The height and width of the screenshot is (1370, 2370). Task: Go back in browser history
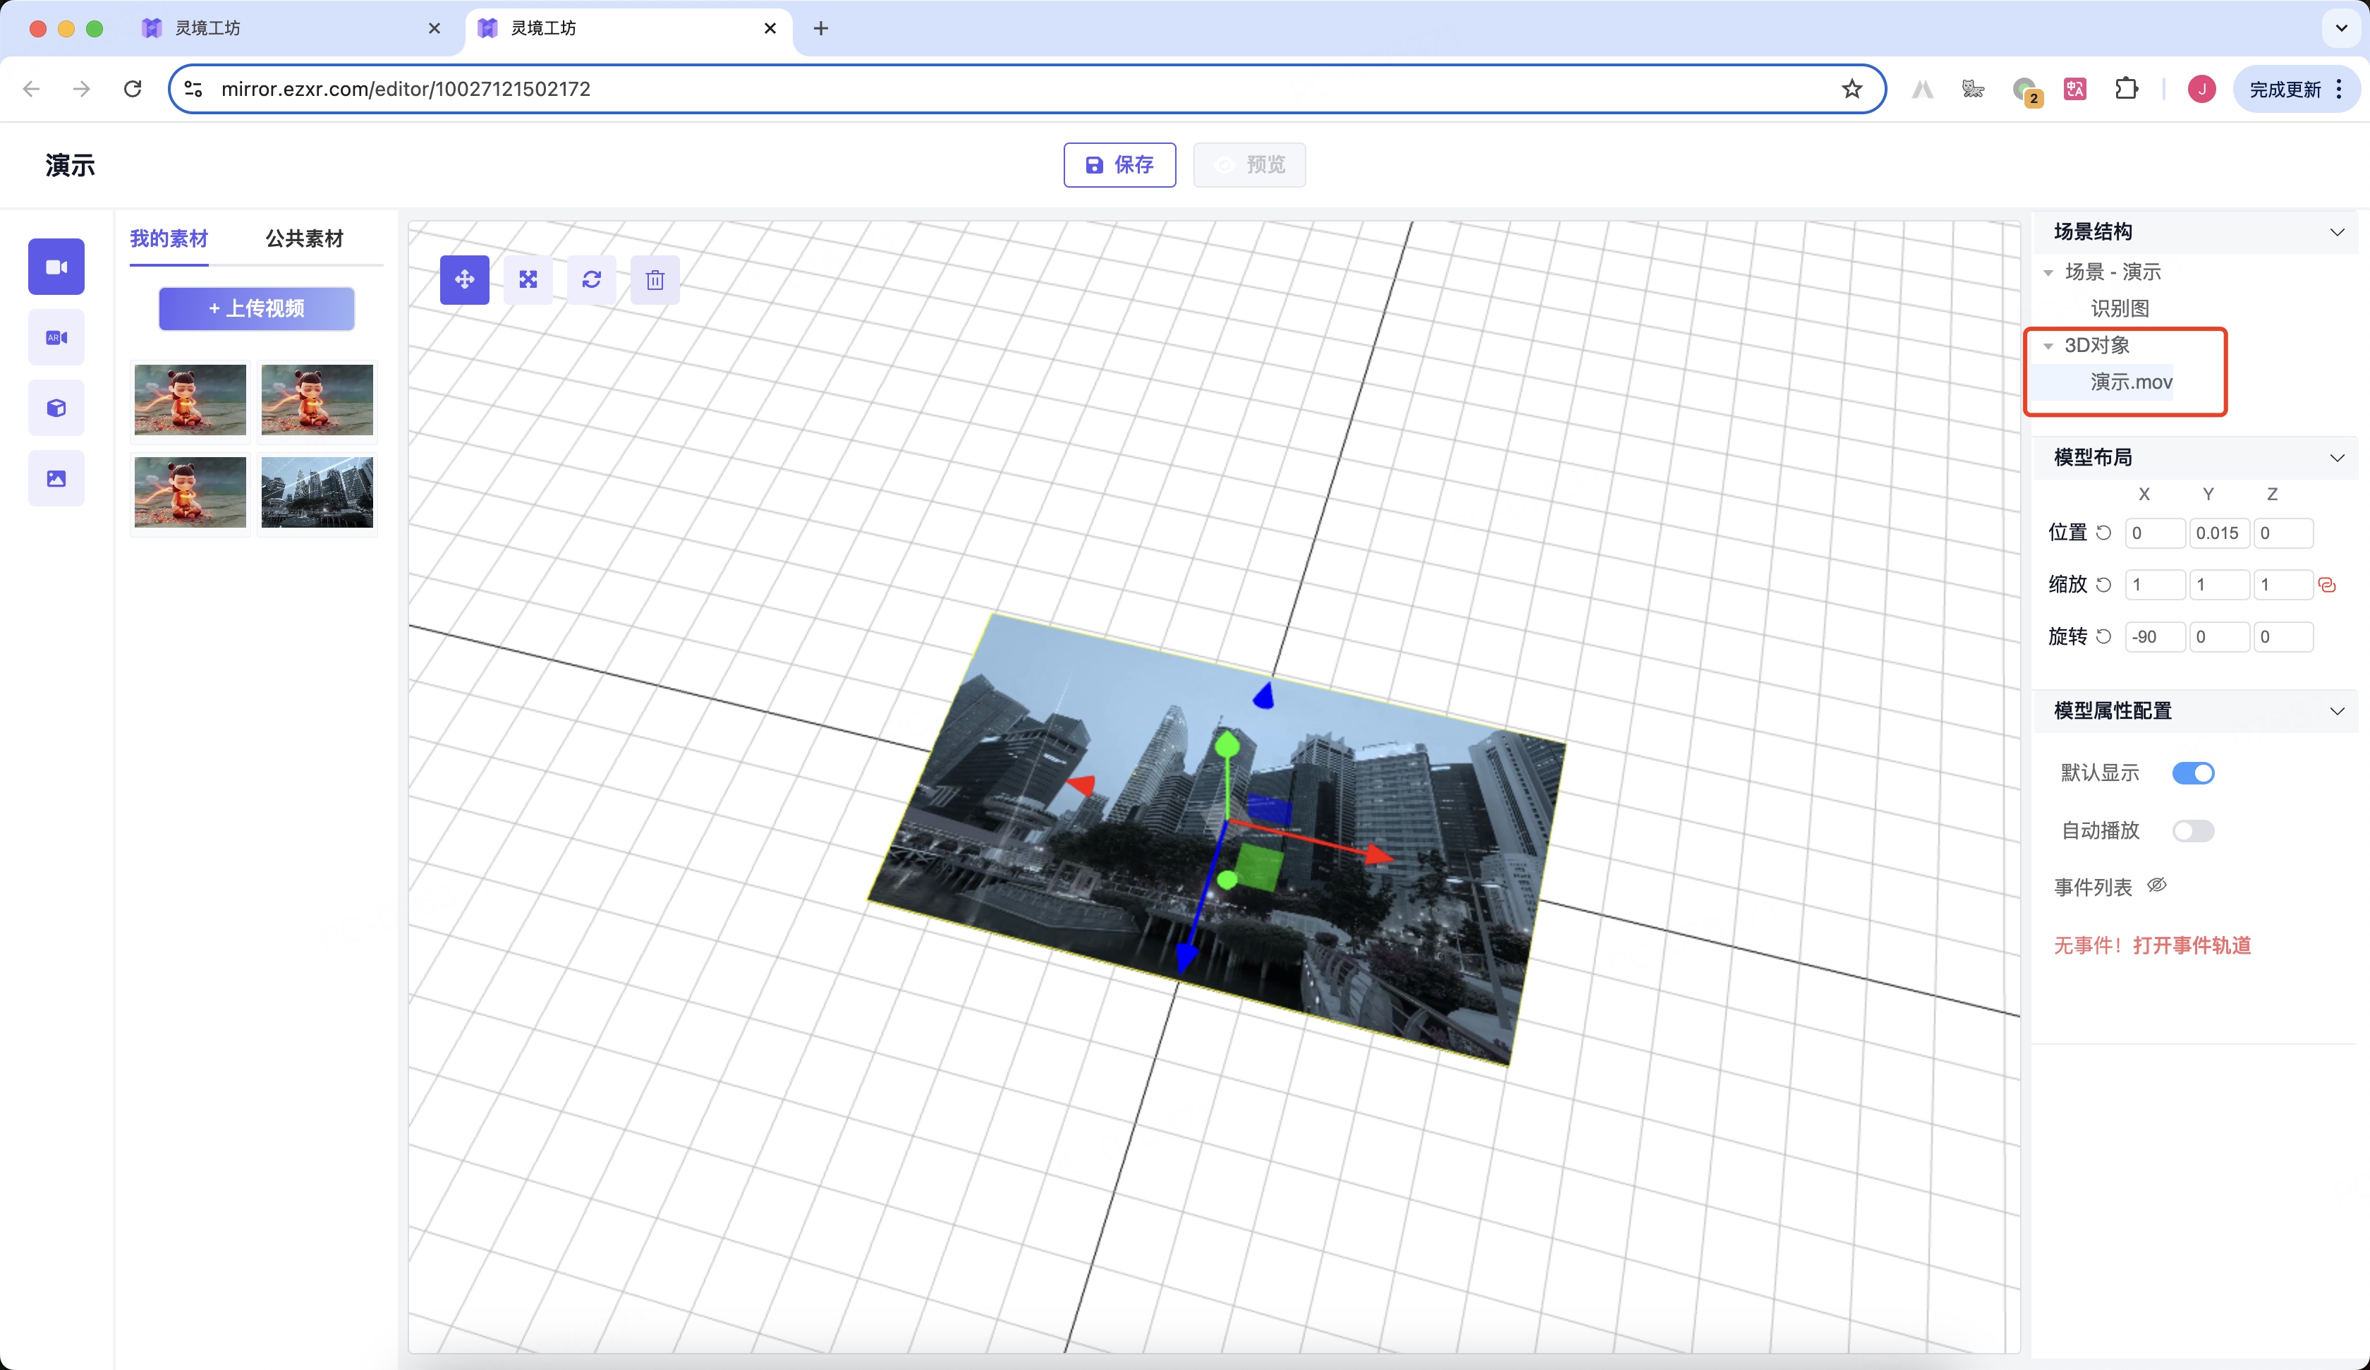click(31, 88)
